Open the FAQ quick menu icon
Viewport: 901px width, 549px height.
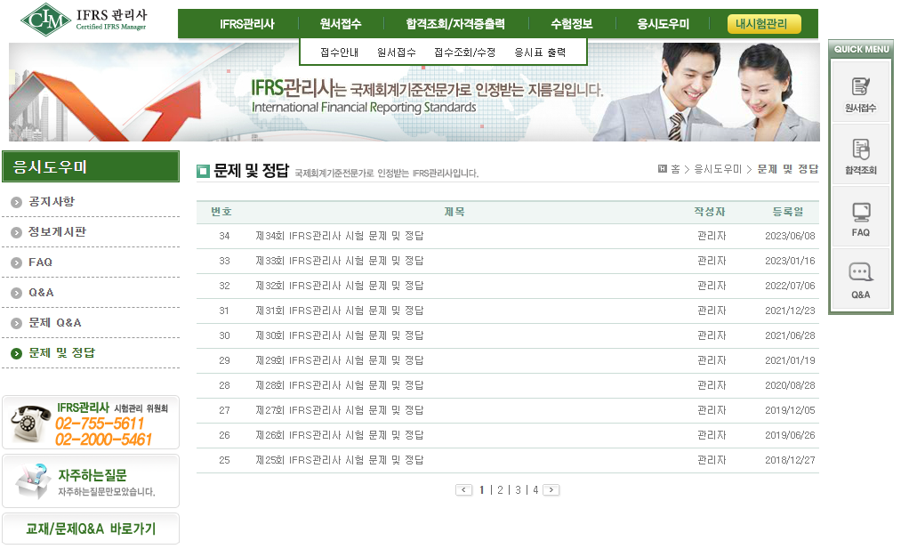click(x=860, y=219)
